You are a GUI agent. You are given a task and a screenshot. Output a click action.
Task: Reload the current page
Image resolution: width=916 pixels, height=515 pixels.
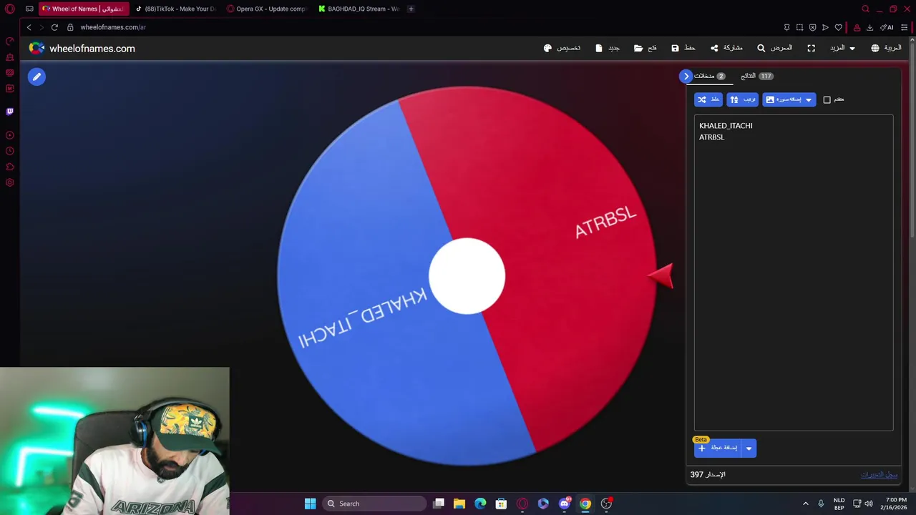point(54,27)
